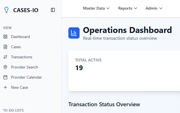Click the CASES-IO brand title
The height and width of the screenshot is (113, 180).
pos(26,10)
